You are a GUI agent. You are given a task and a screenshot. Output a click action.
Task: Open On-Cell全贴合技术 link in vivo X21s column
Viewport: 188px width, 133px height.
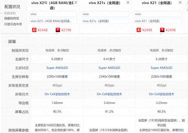(x=109, y=94)
